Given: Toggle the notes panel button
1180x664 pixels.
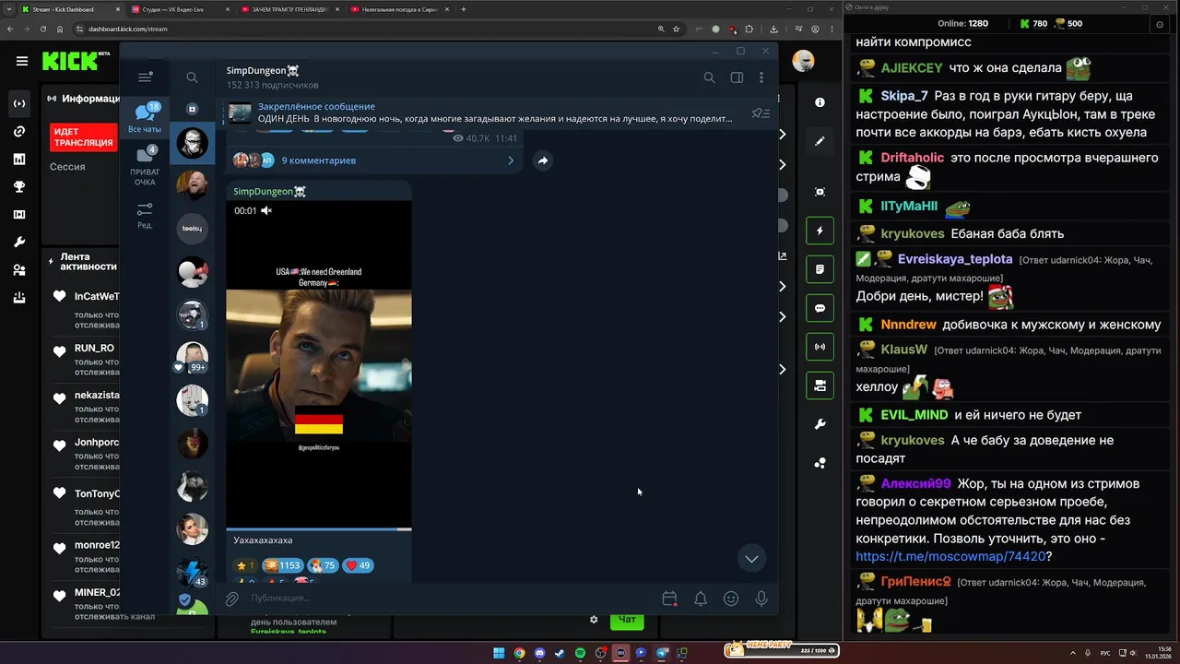Looking at the screenshot, I should point(820,269).
